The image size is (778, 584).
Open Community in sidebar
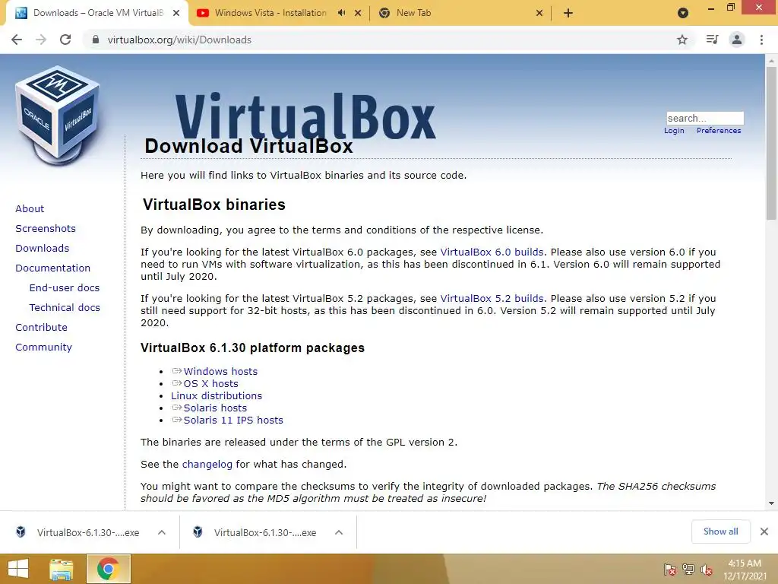pos(43,348)
